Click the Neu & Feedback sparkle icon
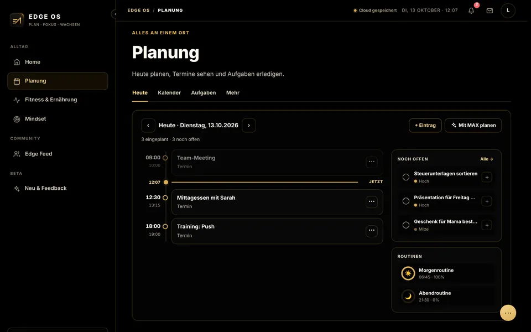 pos(17,188)
